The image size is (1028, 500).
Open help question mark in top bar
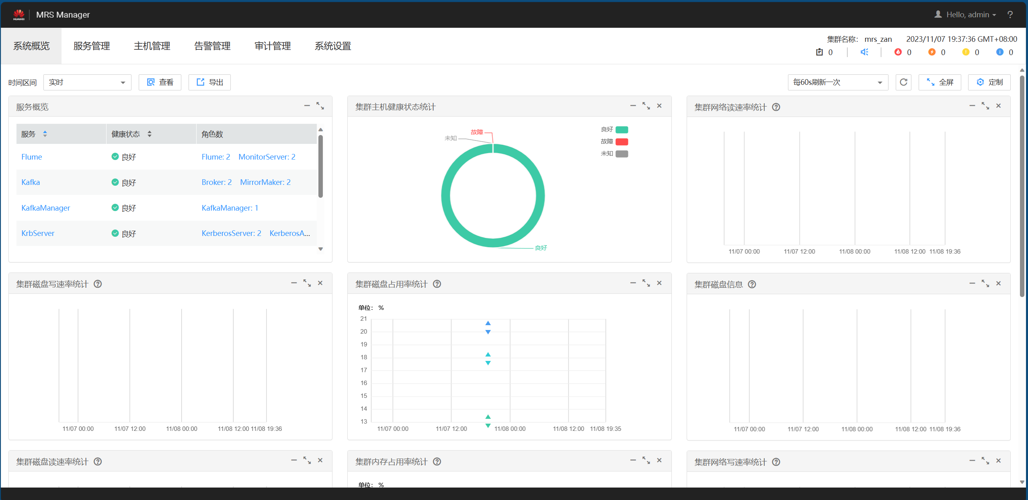(1010, 15)
